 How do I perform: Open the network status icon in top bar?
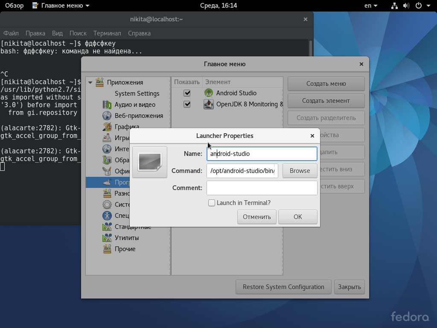[394, 6]
